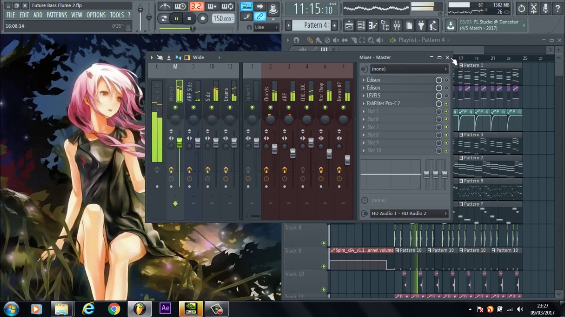Mute the Nexus #2 mixer track
Screen dimensions: 565x317
343,107
